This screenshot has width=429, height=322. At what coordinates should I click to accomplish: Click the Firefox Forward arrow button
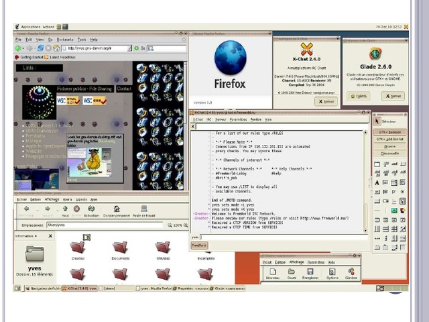[x=29, y=48]
